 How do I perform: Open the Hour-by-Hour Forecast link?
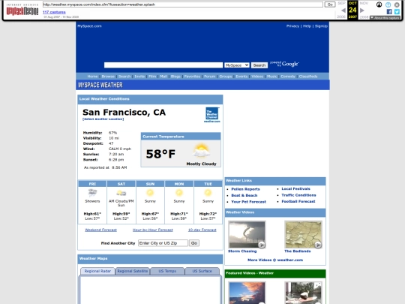click(153, 230)
